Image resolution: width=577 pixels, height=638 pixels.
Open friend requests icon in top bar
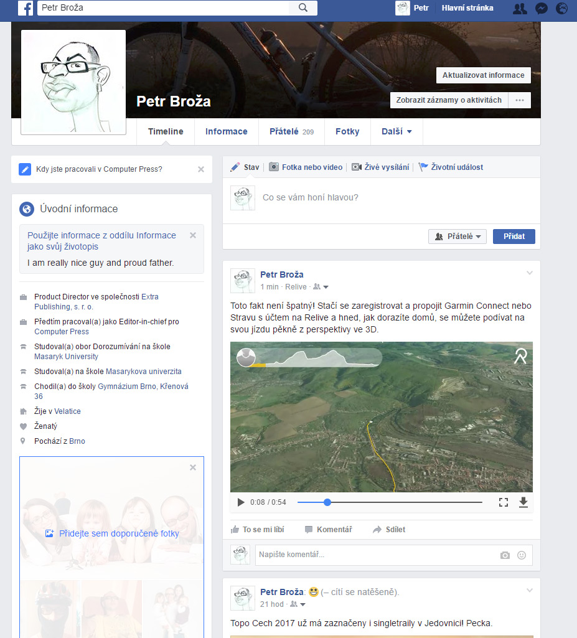tap(519, 9)
